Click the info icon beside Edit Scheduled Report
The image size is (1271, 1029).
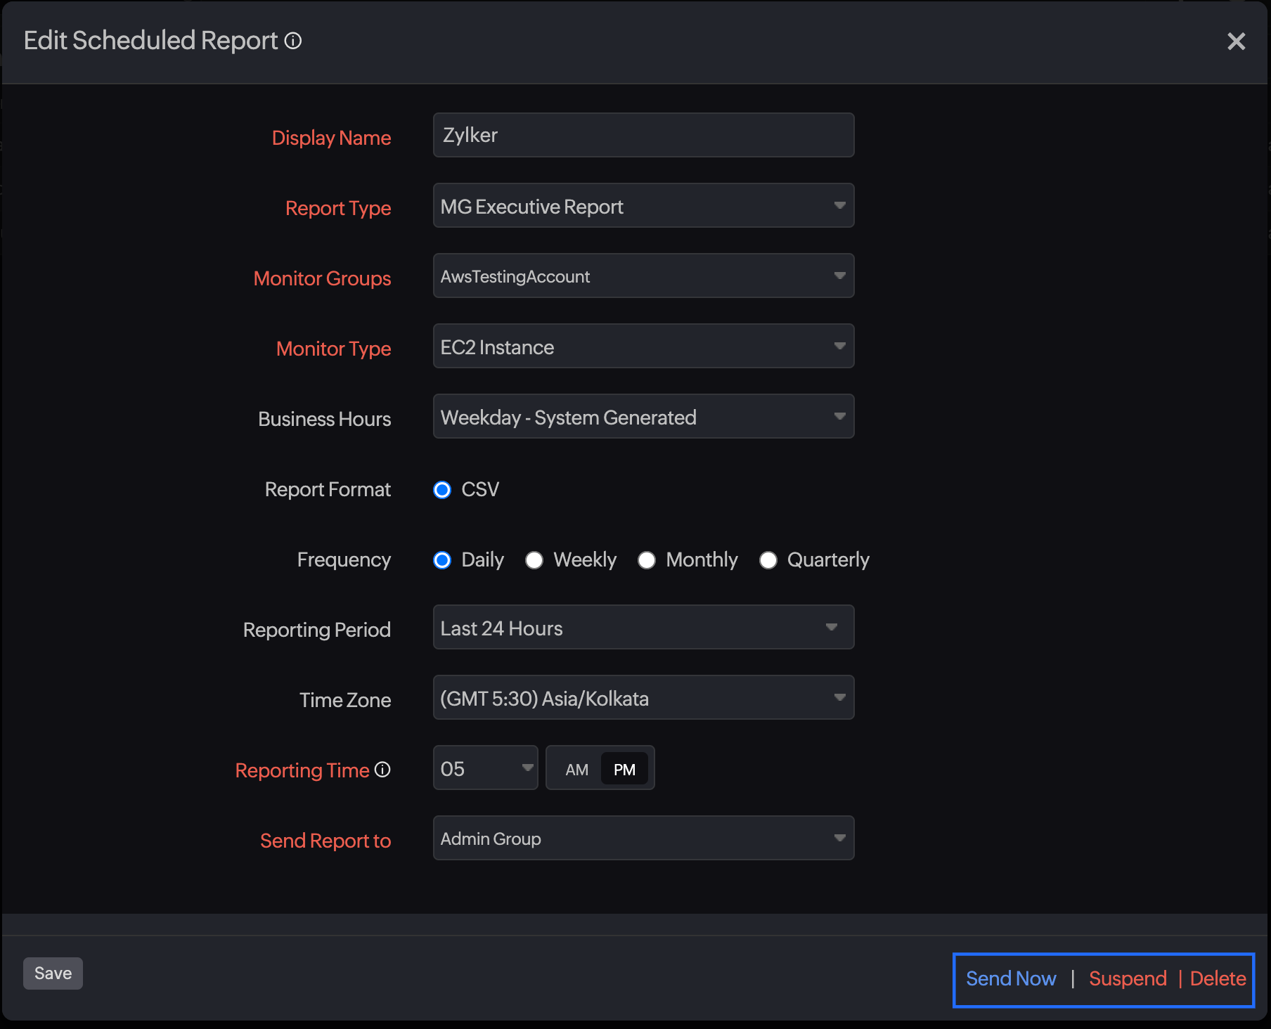tap(293, 41)
